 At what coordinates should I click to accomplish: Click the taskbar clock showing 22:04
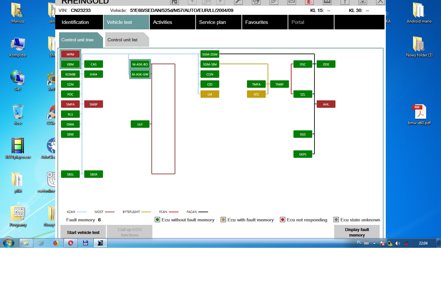(x=423, y=243)
